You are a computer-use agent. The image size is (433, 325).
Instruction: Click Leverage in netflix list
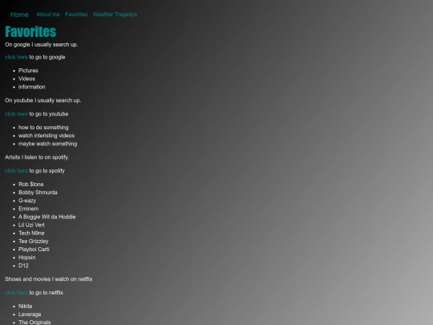click(x=30, y=315)
